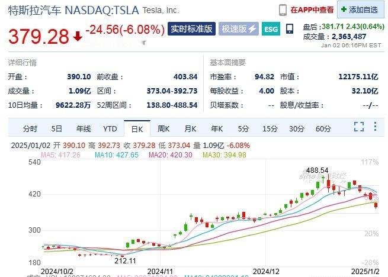Open the ESG badge

click(271, 29)
